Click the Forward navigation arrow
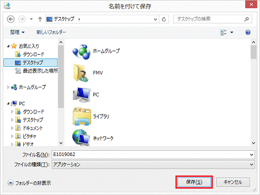The width and height of the screenshot is (260, 195). pyautogui.click(x=22, y=19)
